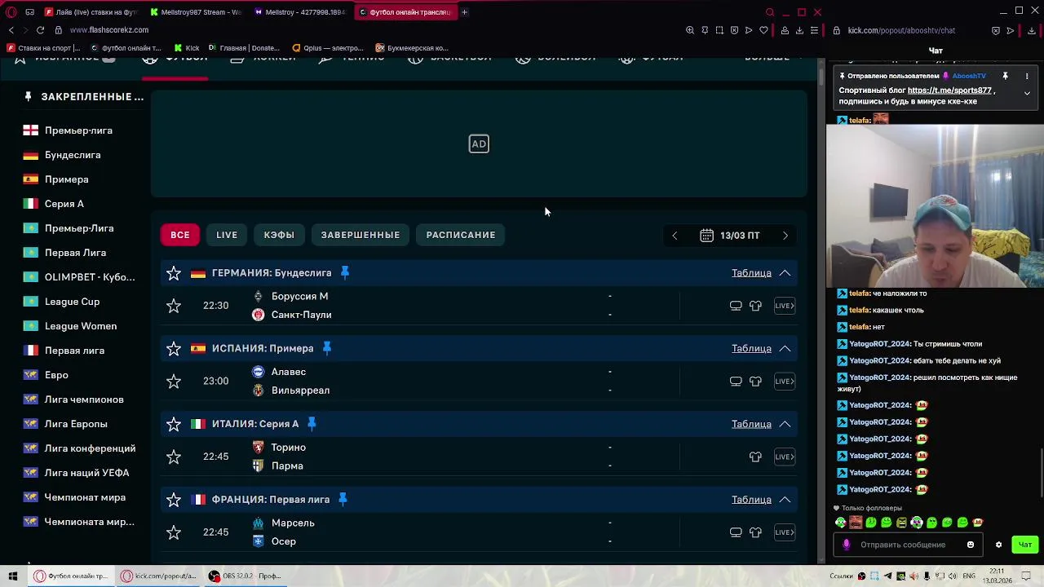Unpin the pinned chat message
Viewport: 1044px width, 587px height.
click(x=1005, y=76)
